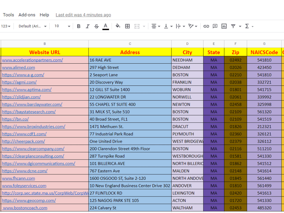Select column G header
The width and height of the screenshot is (284, 213).
point(264,44)
